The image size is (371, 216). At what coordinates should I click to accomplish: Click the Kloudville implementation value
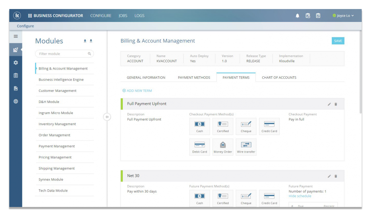[x=287, y=61]
